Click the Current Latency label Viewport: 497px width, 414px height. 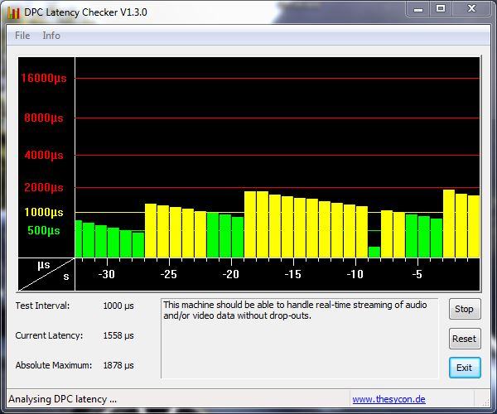pyautogui.click(x=49, y=335)
